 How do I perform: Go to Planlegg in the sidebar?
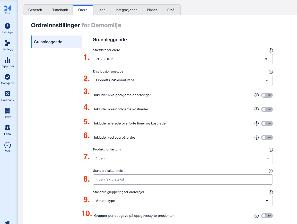click(7, 43)
